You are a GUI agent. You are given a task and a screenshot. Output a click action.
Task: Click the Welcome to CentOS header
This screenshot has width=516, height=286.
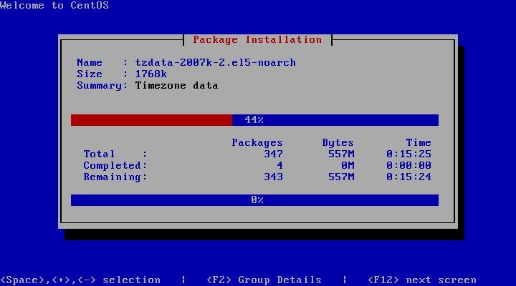point(54,5)
